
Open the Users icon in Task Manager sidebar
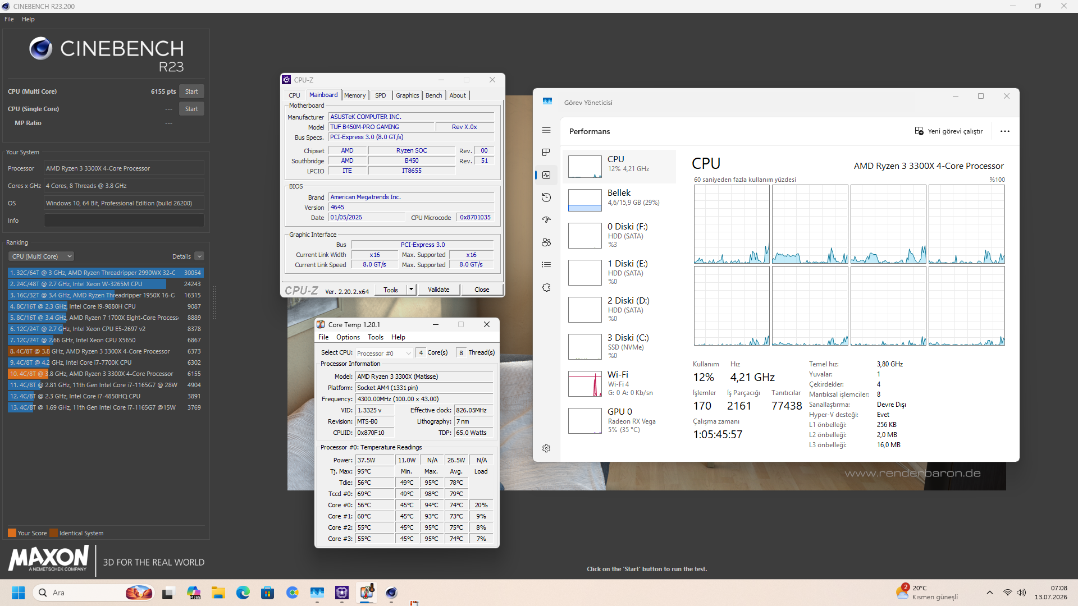pos(546,242)
